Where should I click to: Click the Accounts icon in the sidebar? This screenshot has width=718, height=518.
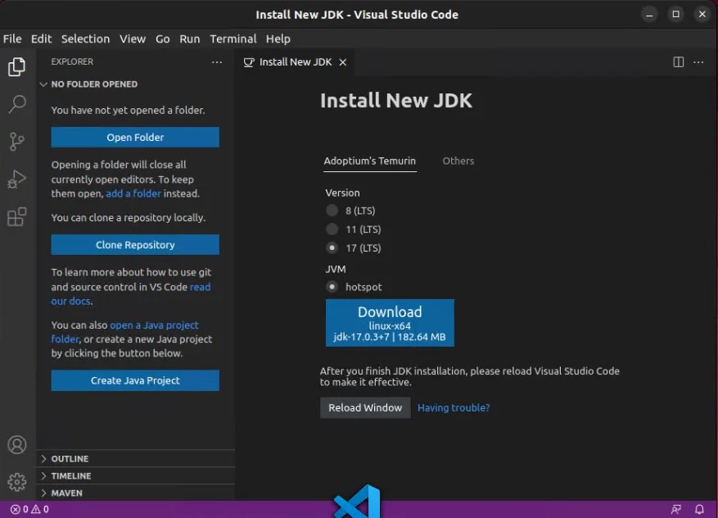click(17, 445)
